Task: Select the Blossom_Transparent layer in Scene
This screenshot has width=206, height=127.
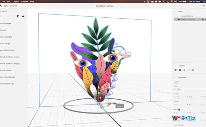Action: (190, 19)
